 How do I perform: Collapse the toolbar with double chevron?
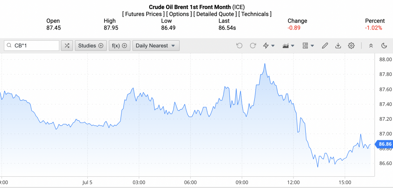(x=371, y=45)
